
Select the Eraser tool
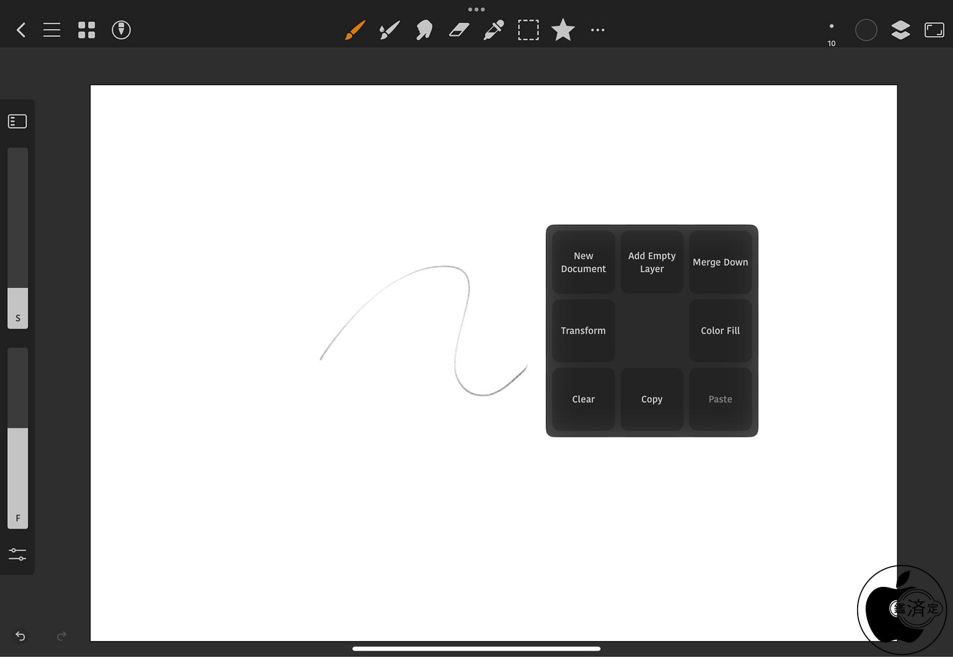pyautogui.click(x=459, y=30)
